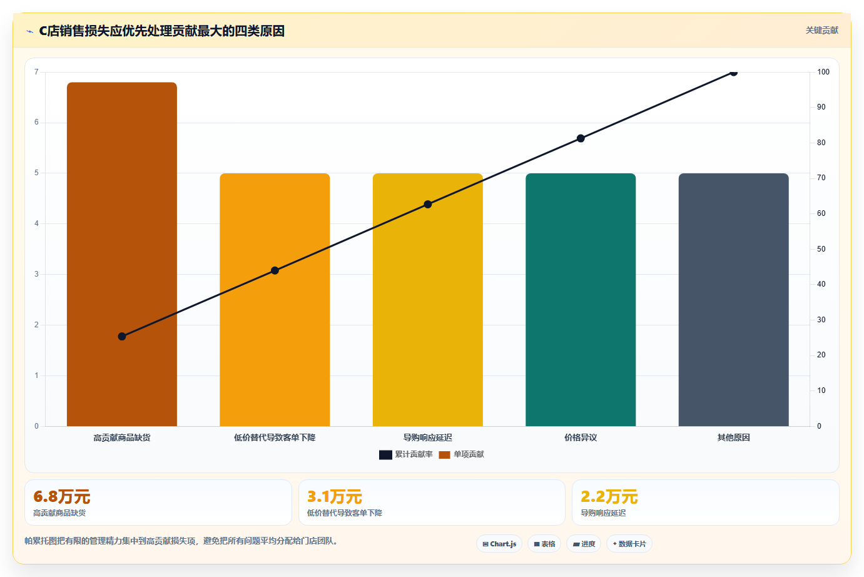
Task: Click the 低价替代导致客单下降 orange bar
Action: point(275,300)
